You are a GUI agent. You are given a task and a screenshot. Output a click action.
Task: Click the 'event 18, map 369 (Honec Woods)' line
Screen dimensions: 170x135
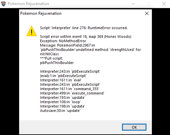click(86, 37)
